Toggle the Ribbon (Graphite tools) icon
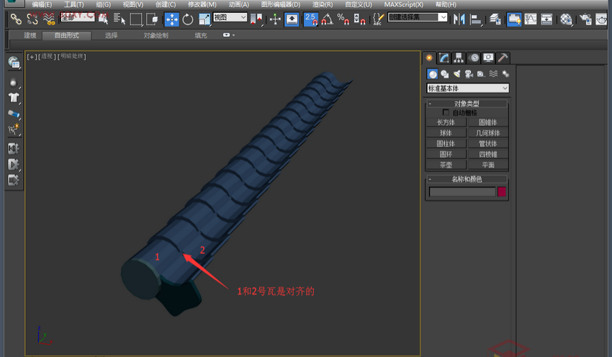This screenshot has height=357, width=612. (514, 19)
